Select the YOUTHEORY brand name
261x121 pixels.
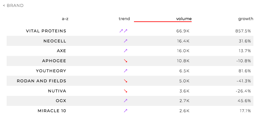[x=51, y=71]
